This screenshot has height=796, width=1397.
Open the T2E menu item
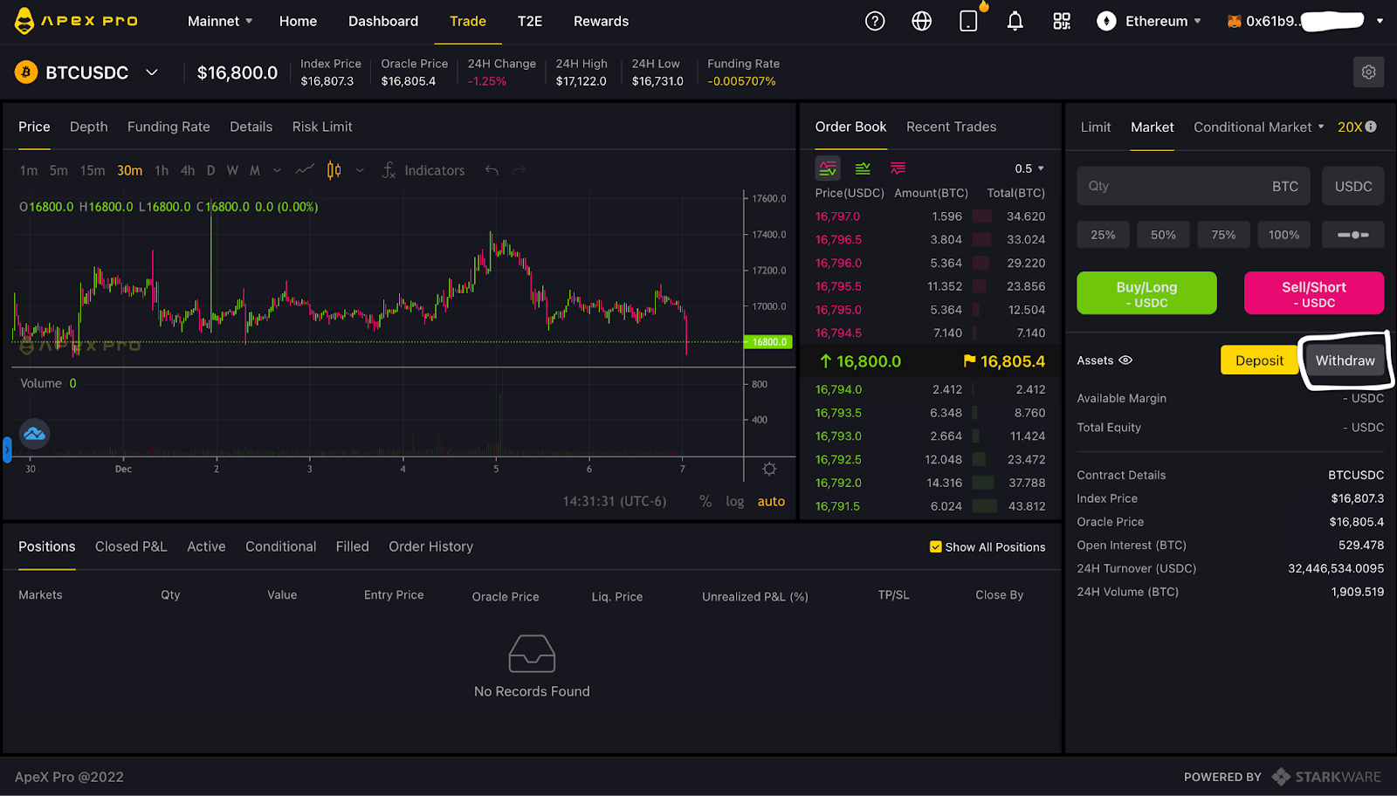530,21
